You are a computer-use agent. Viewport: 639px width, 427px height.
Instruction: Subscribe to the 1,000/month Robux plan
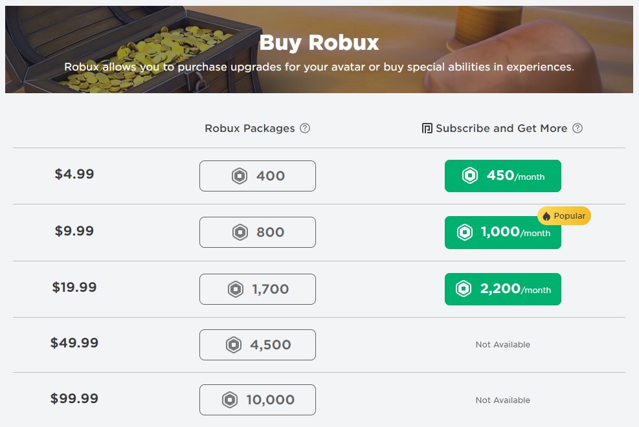click(503, 233)
